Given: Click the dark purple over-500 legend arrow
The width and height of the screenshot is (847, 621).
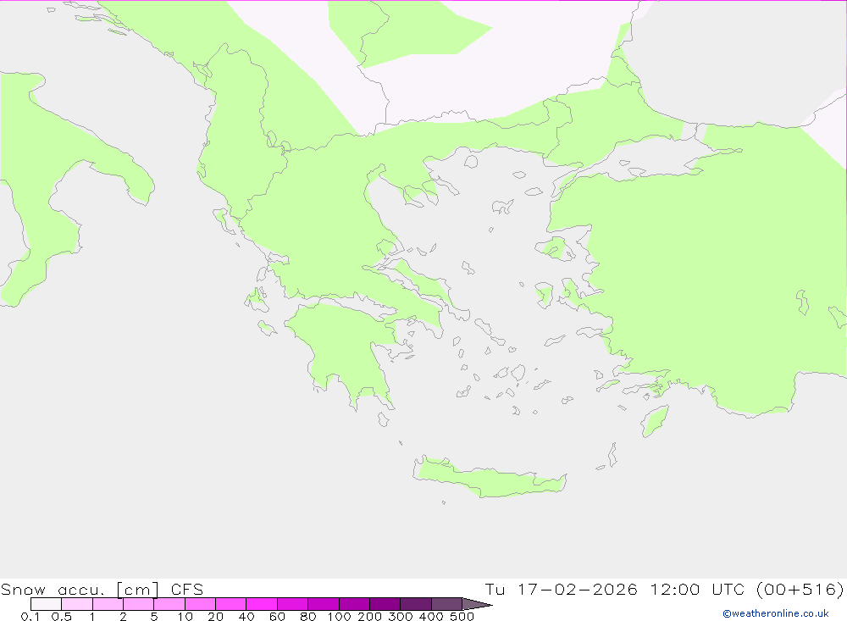Looking at the screenshot, I should [478, 604].
